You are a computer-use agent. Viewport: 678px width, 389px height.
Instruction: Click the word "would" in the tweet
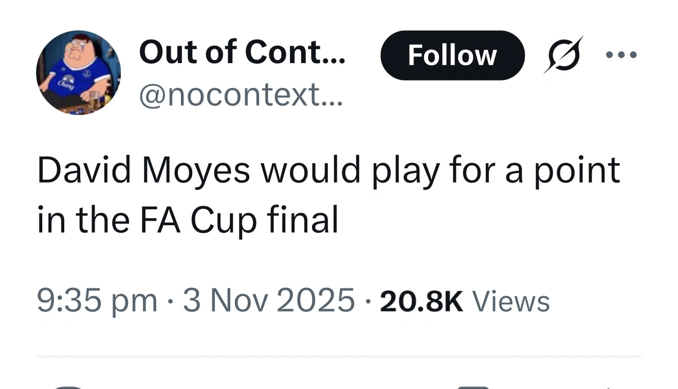coord(310,171)
